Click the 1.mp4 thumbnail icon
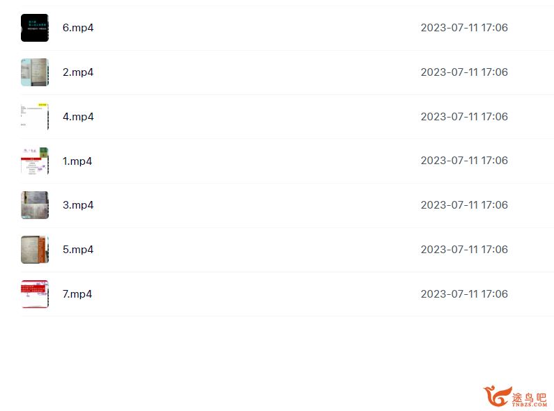This screenshot has height=411, width=554. pyautogui.click(x=35, y=161)
